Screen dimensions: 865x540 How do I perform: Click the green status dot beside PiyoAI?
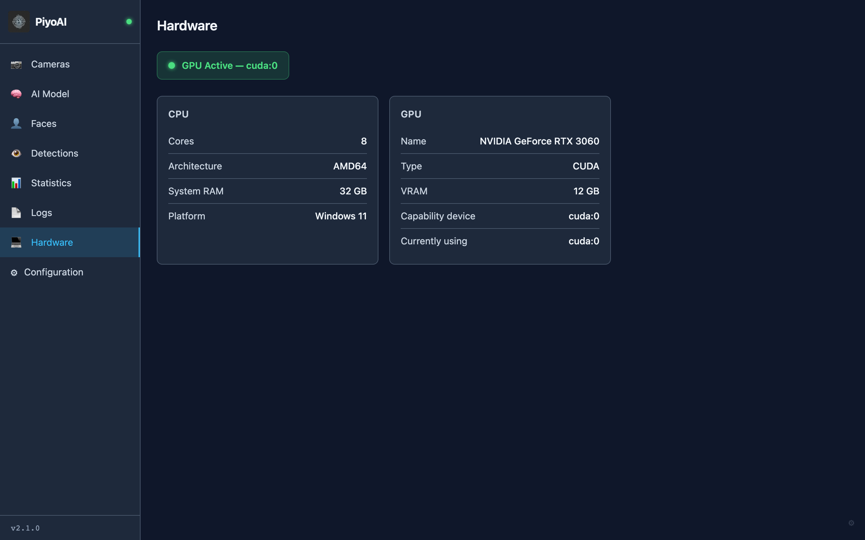(129, 22)
